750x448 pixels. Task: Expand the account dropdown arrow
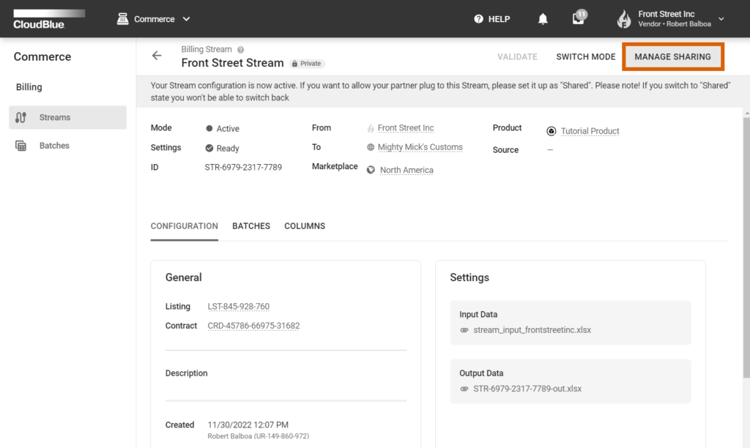pyautogui.click(x=721, y=19)
